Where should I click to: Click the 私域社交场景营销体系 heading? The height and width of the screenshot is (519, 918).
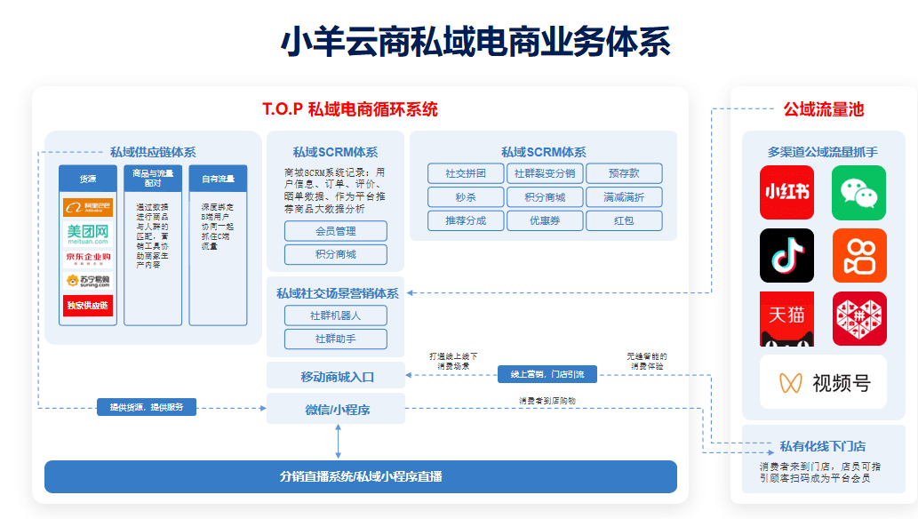(337, 293)
